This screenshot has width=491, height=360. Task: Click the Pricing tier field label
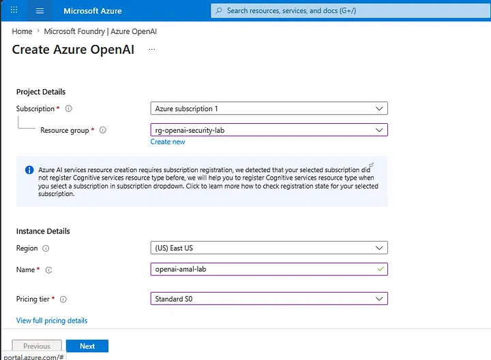coord(33,299)
